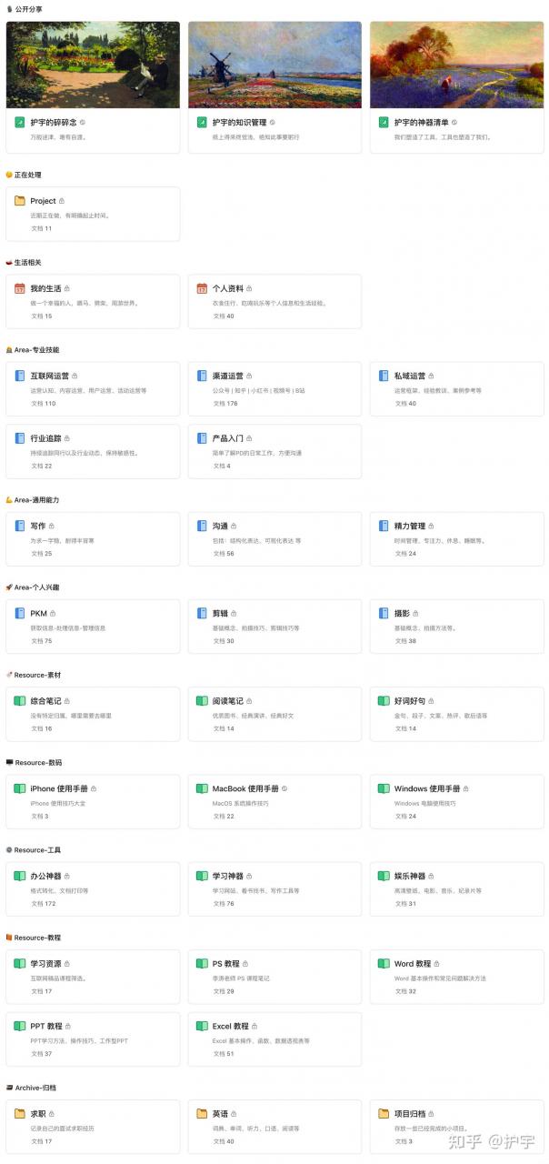Viewport: 549px width, 1164px height.
Task: Click the green icon beside 护宇的碎碎念
Action: (20, 122)
